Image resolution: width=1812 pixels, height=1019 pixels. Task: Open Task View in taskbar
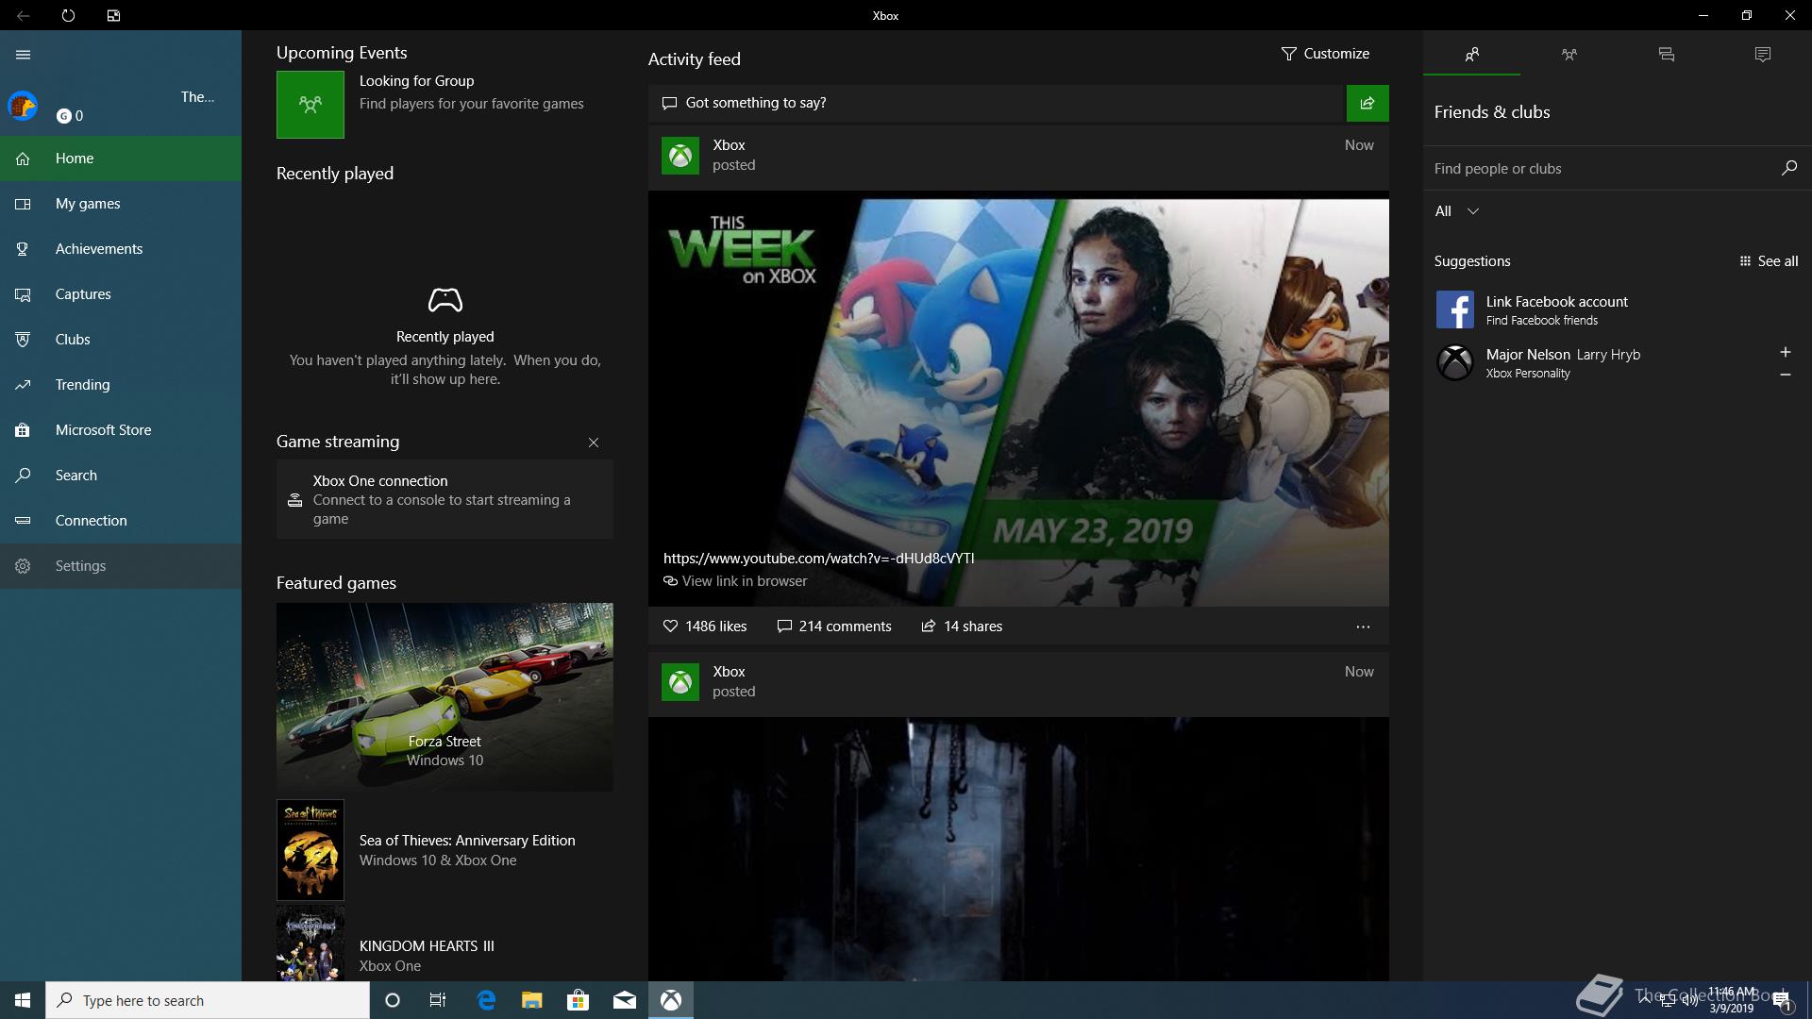point(438,1000)
